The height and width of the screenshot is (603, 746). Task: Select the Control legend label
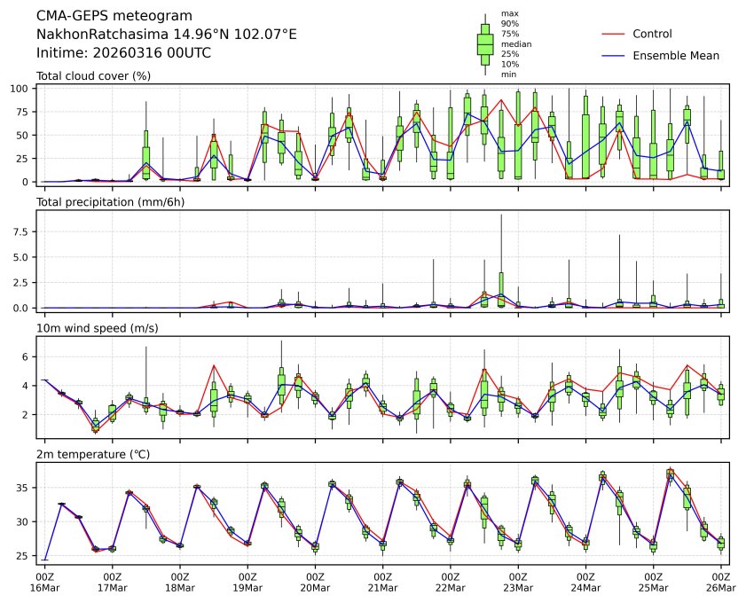click(x=652, y=35)
